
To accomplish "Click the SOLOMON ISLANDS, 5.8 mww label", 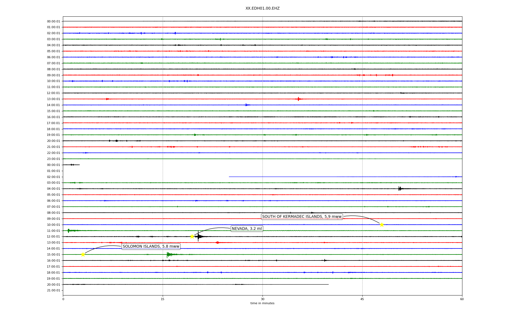I will tap(151, 247).
